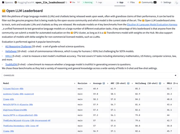Sort table by Model column arrow
The width and height of the screenshot is (180, 134).
75,83
